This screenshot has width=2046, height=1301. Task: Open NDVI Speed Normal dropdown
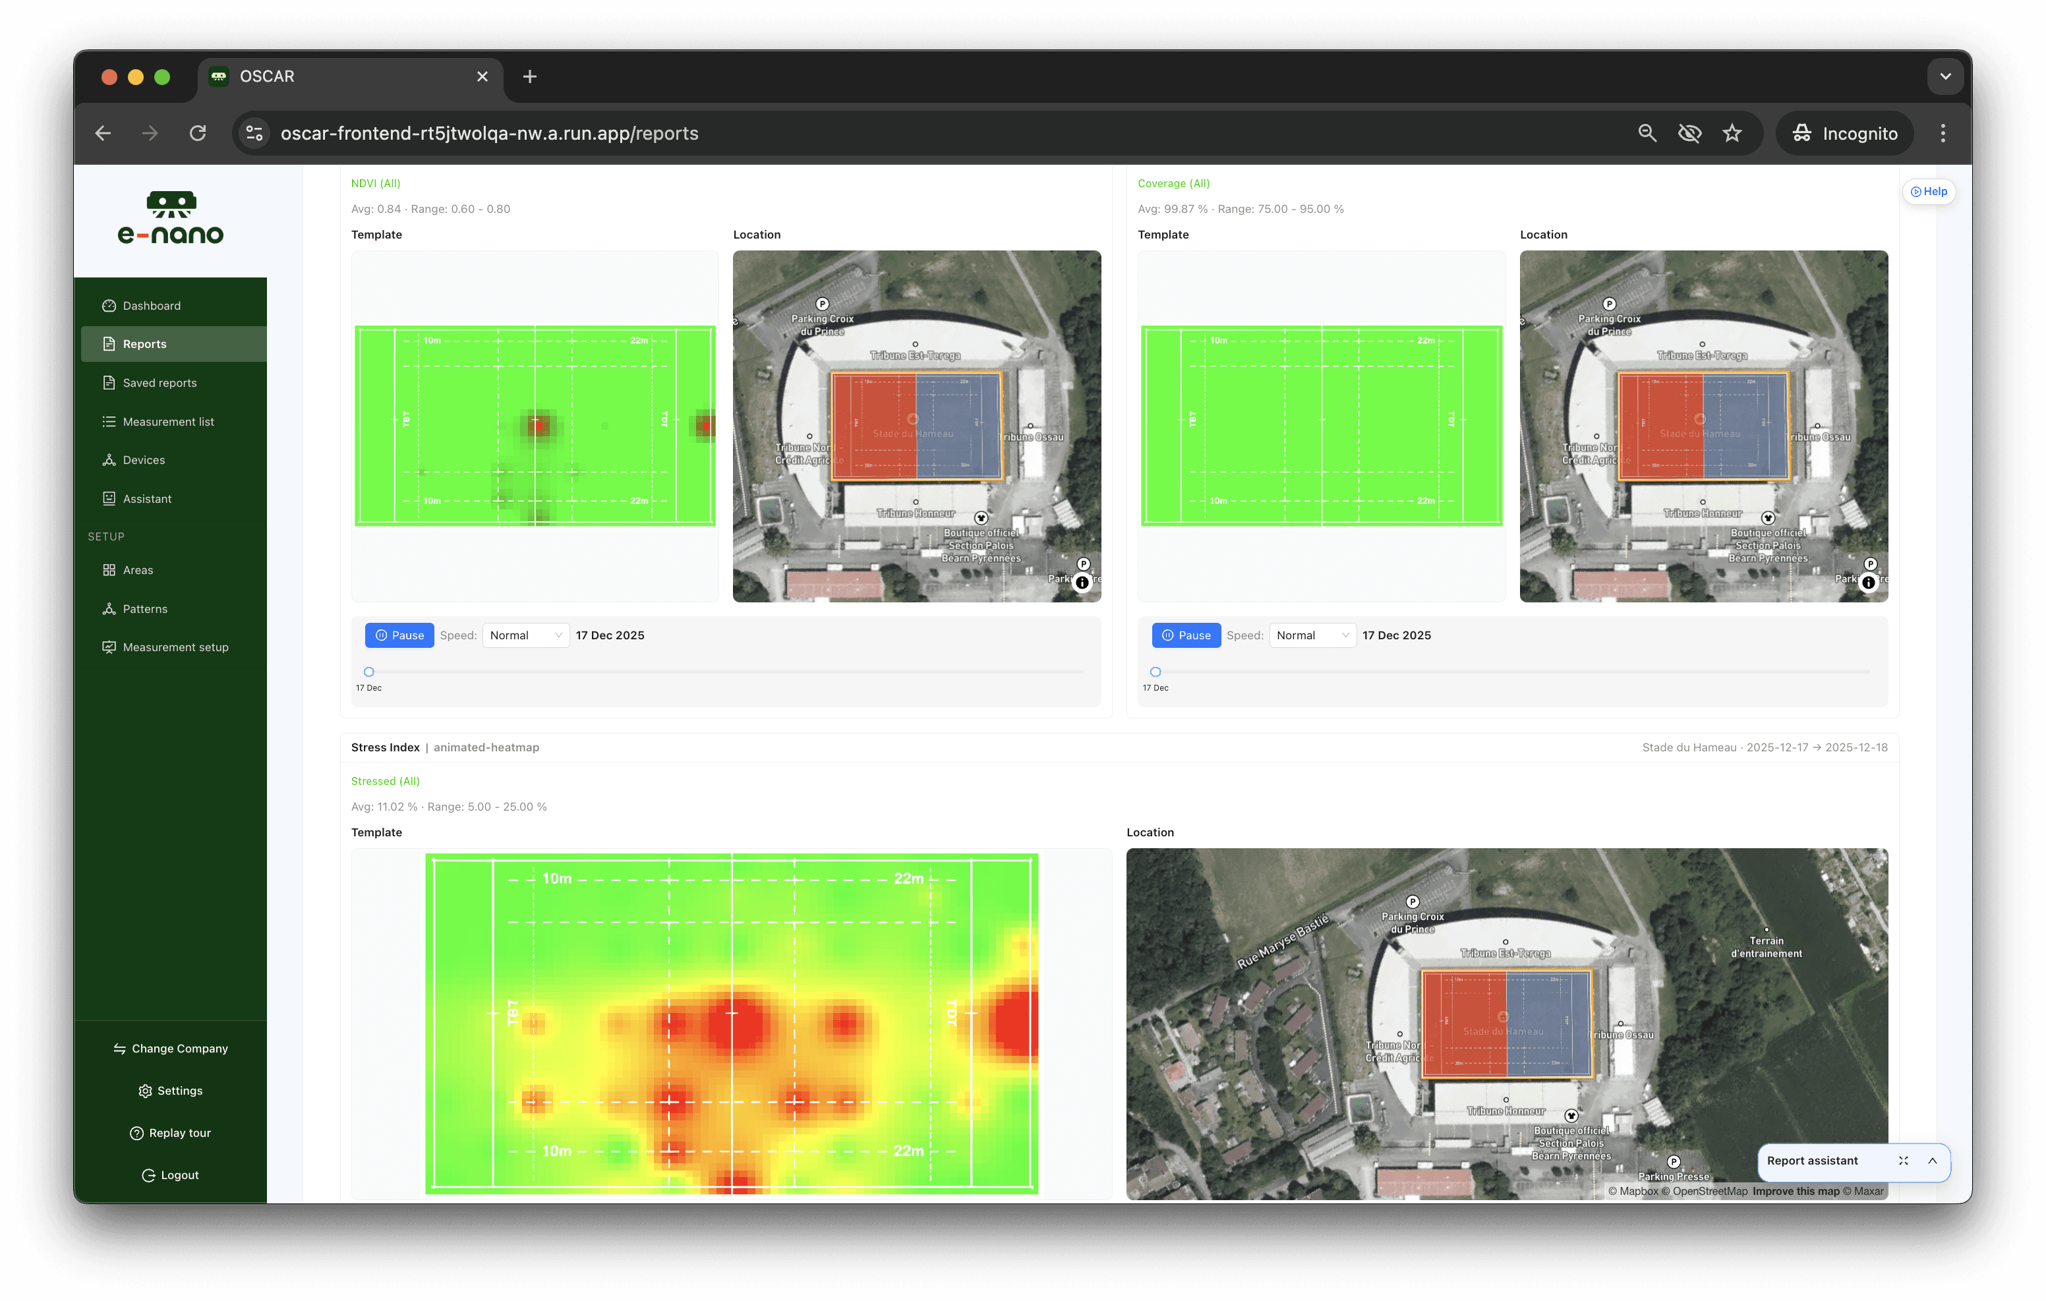point(525,635)
